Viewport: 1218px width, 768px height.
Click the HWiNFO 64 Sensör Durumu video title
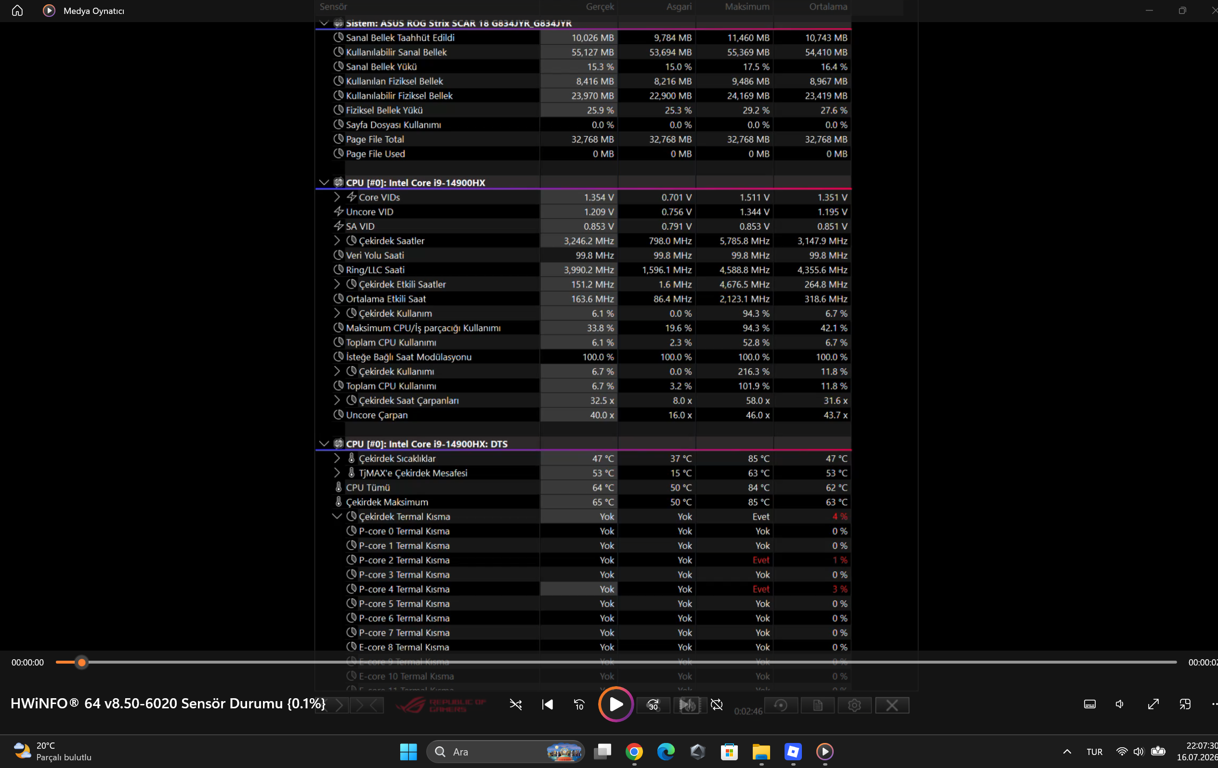point(168,704)
